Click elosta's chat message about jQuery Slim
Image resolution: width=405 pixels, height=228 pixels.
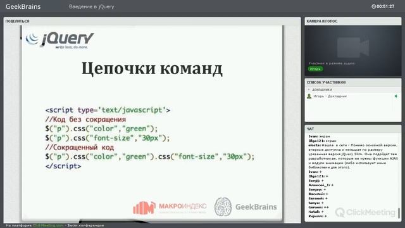pos(353,156)
